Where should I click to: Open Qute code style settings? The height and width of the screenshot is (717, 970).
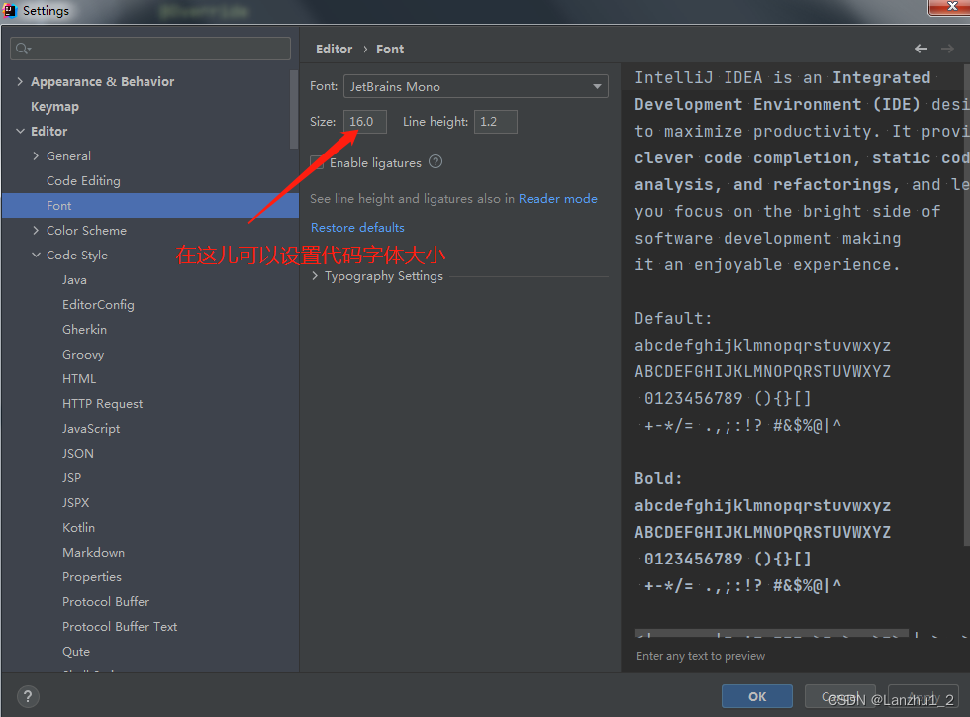[x=76, y=652]
